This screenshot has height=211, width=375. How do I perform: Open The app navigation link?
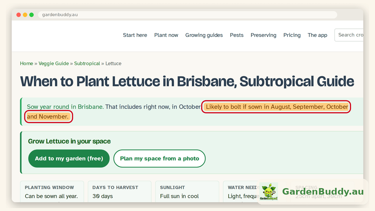coord(317,35)
